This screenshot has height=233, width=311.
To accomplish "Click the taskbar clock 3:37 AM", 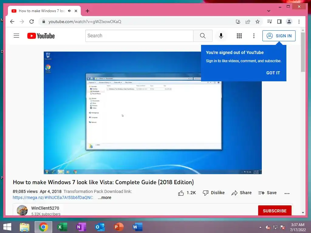I will coord(298,225).
